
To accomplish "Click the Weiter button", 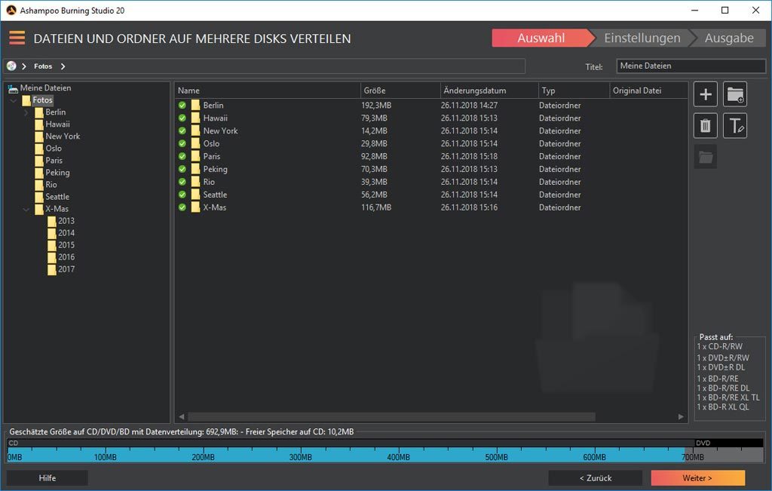I will click(697, 477).
